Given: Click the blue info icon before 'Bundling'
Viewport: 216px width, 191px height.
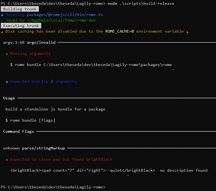Looking at the screenshot, I should (2, 15).
